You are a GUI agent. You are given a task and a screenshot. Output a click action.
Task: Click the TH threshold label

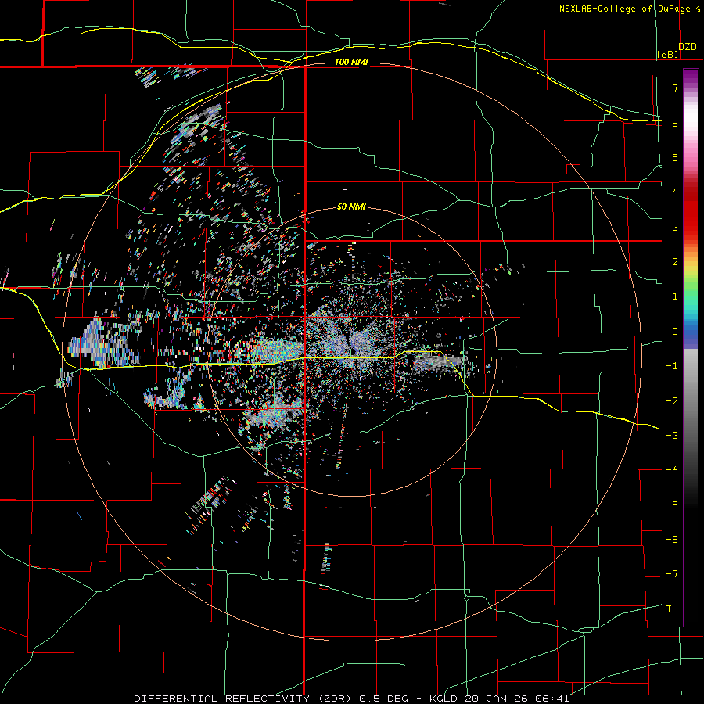point(672,609)
